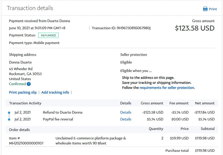Screen dimensions: 223x155
Task: Select item number MH20210000000107
Action: (26, 143)
